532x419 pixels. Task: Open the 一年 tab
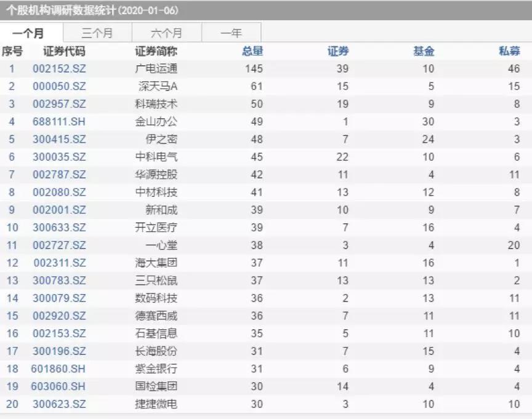point(233,33)
